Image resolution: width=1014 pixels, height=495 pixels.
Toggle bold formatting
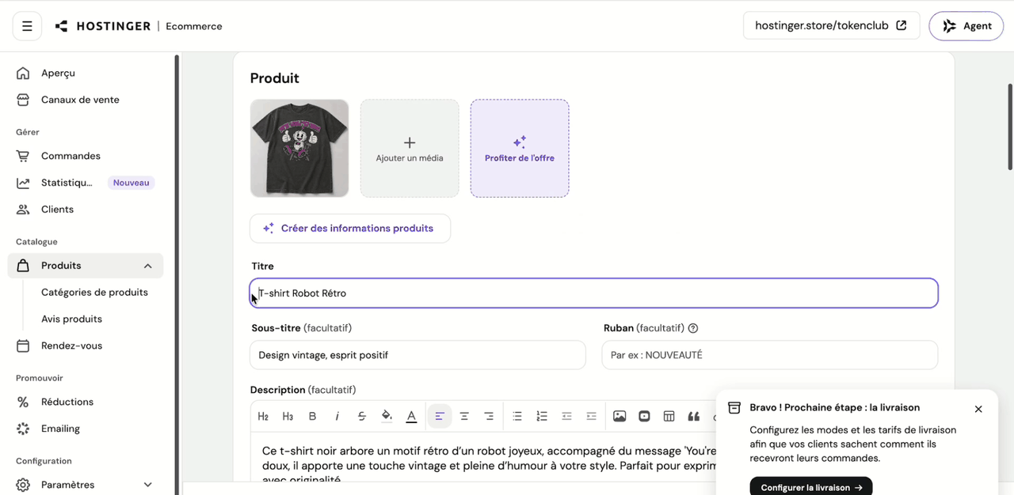[x=312, y=416]
